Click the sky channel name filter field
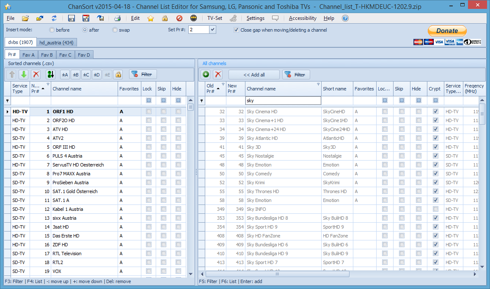490x289 pixels. point(283,101)
